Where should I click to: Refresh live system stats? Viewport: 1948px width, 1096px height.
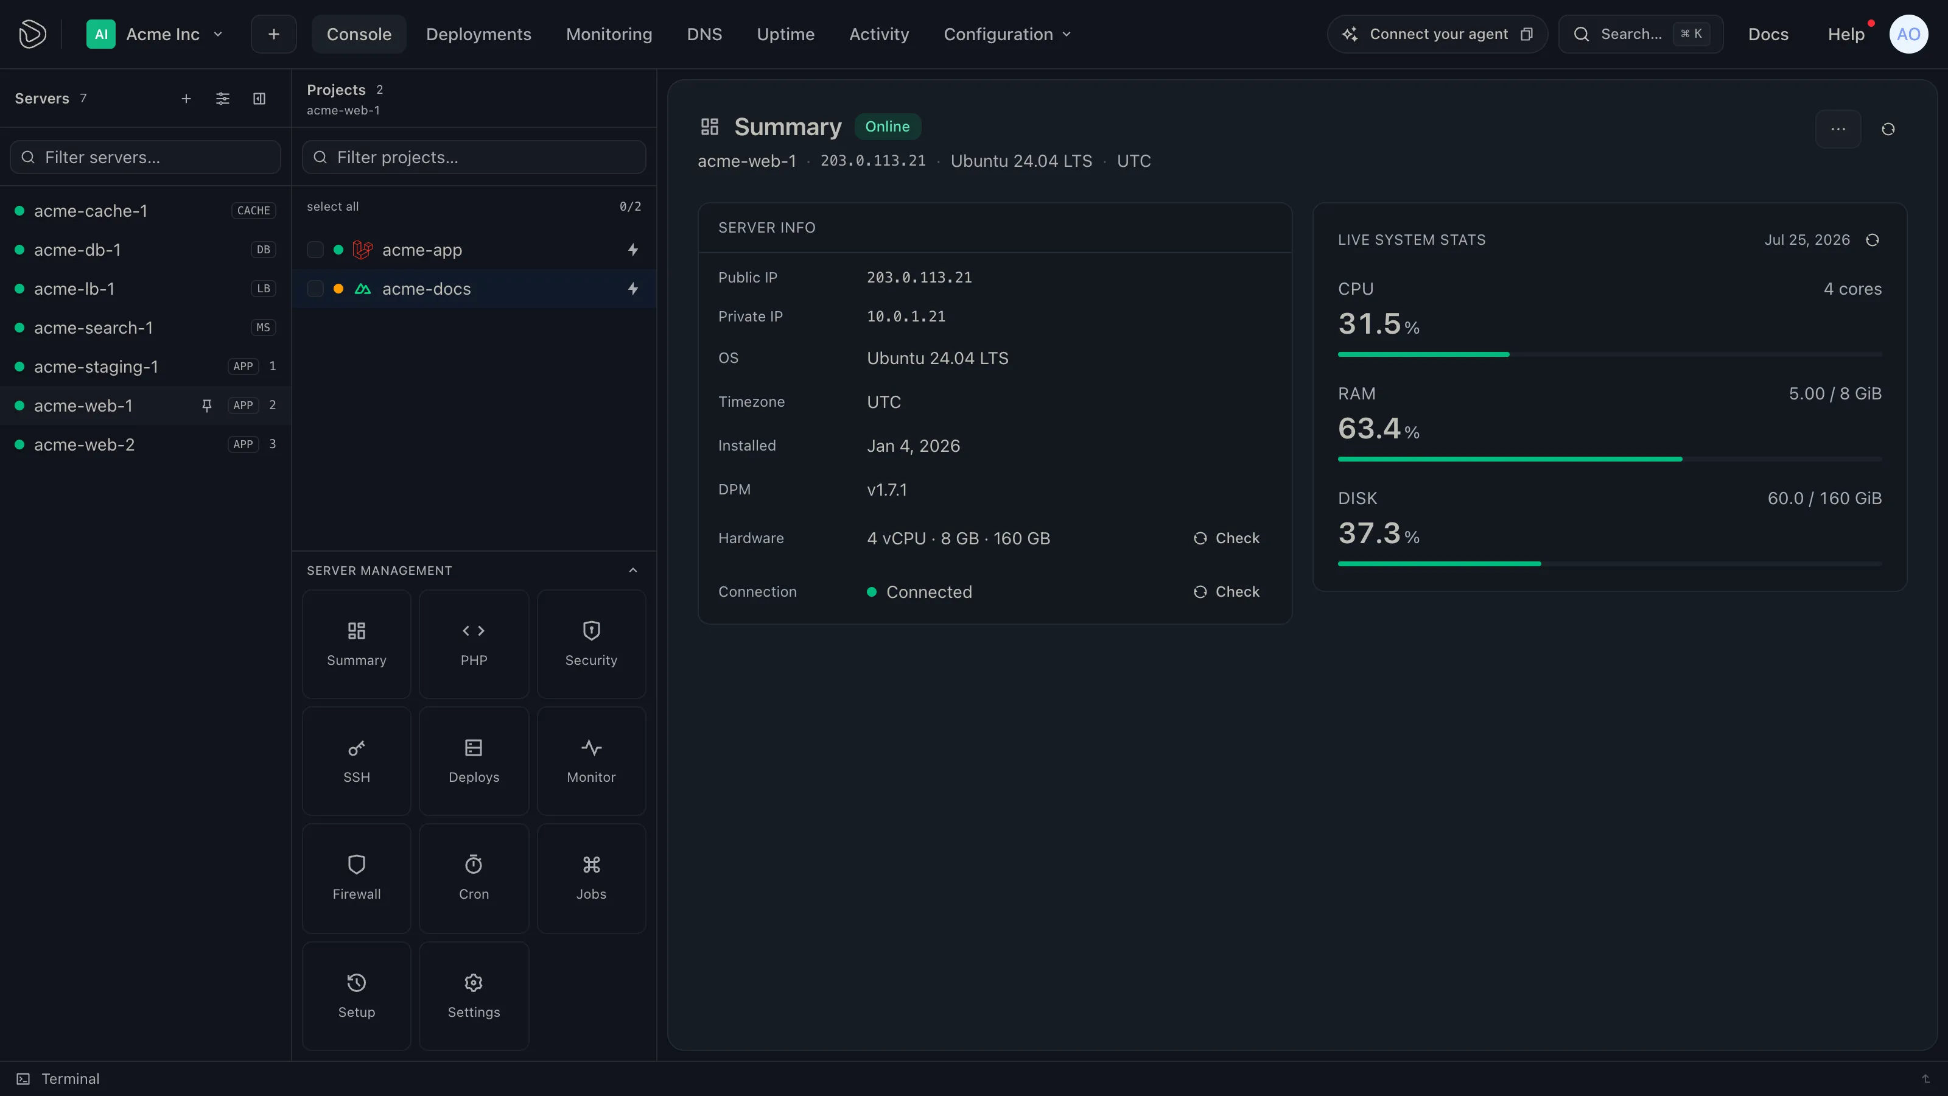click(1873, 240)
